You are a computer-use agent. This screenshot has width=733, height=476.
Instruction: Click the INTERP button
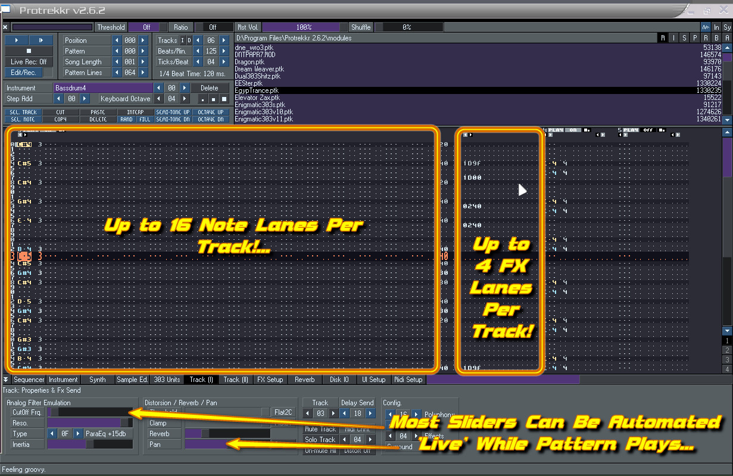click(136, 112)
